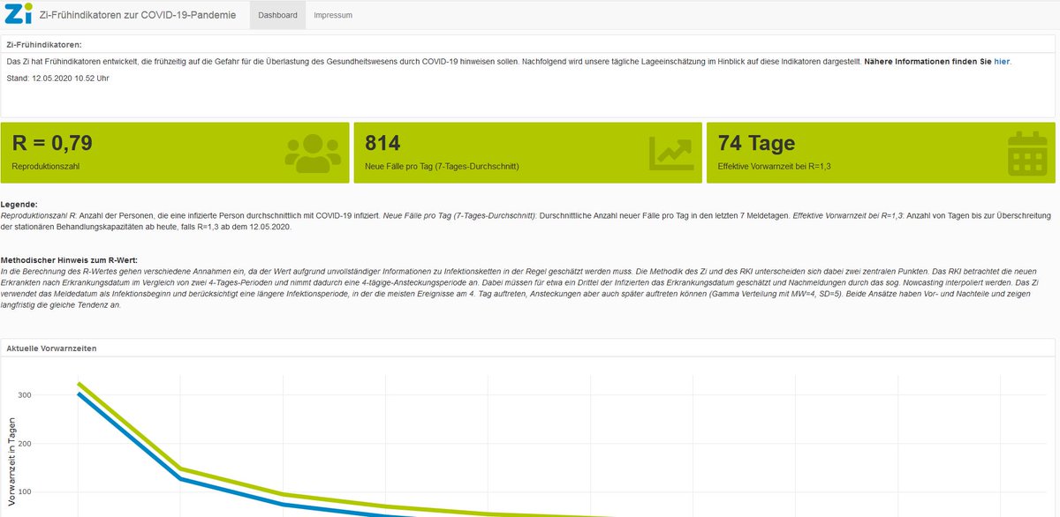Click 'Effektive Vorwarnzeit bei R=1,3' card label

tap(774, 166)
